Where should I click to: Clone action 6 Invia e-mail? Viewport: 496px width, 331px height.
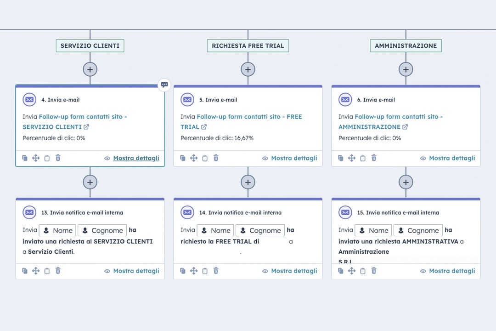click(x=340, y=158)
